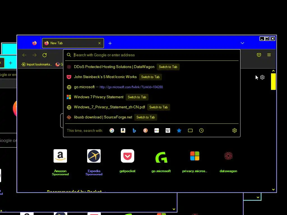This screenshot has height=215, width=287.
Task: Search this time with eBay
Action: tap(157, 130)
